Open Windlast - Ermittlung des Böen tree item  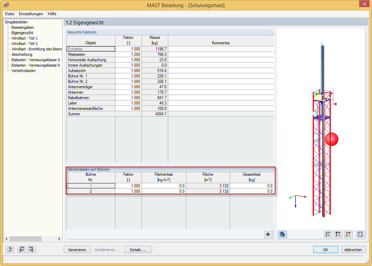37,49
